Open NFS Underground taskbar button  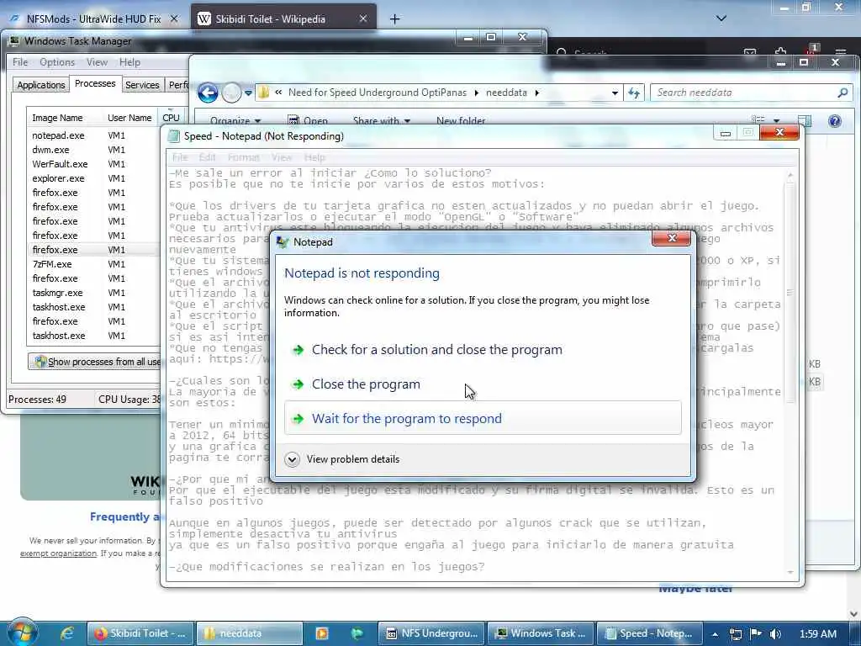pyautogui.click(x=431, y=633)
